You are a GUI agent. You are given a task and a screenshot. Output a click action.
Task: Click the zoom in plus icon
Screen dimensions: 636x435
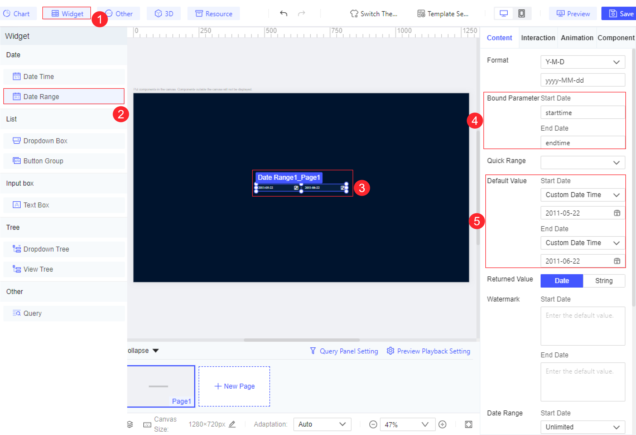442,424
